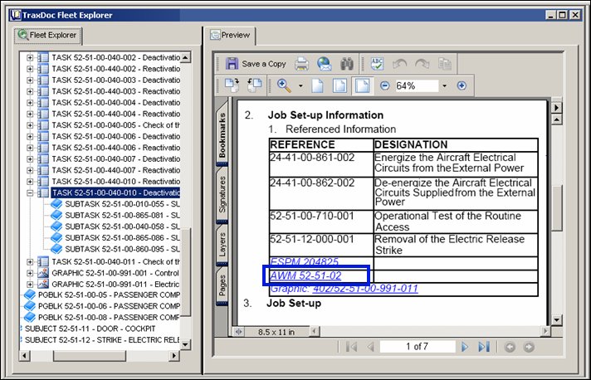Screen dimensions: 591x380
Task: Switch to the Fleet Explorer tab
Action: (48, 35)
